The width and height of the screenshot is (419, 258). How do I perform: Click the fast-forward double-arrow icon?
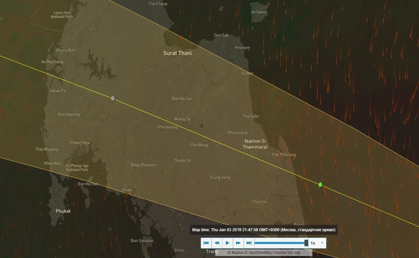pos(238,243)
